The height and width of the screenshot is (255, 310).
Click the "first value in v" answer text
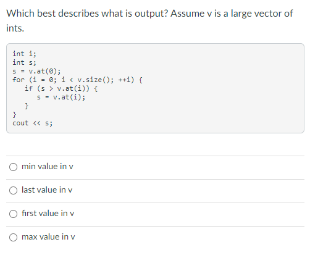(x=48, y=213)
